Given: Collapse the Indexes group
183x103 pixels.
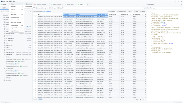Looking at the screenshot, I should point(5,57).
